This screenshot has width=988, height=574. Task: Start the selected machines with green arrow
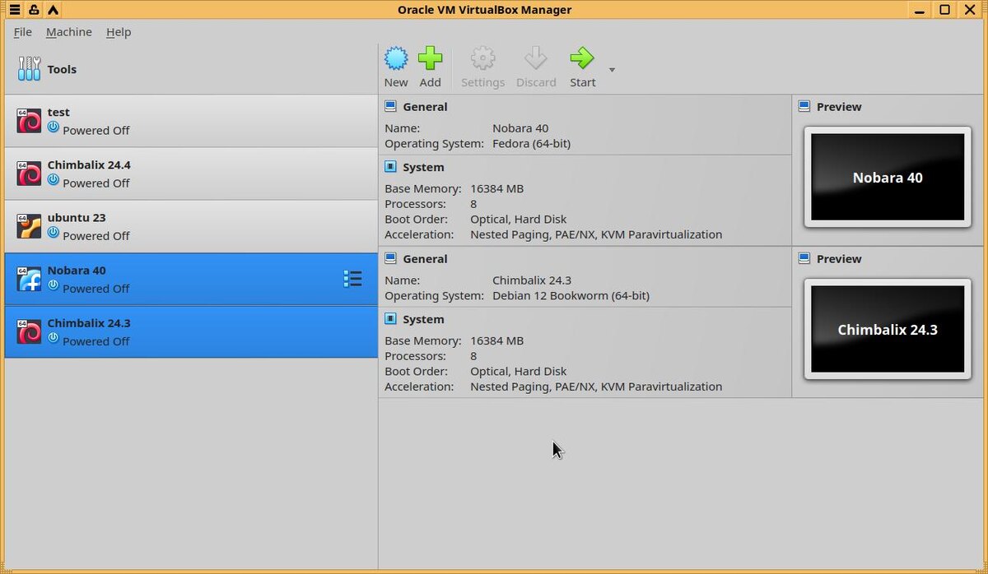582,58
